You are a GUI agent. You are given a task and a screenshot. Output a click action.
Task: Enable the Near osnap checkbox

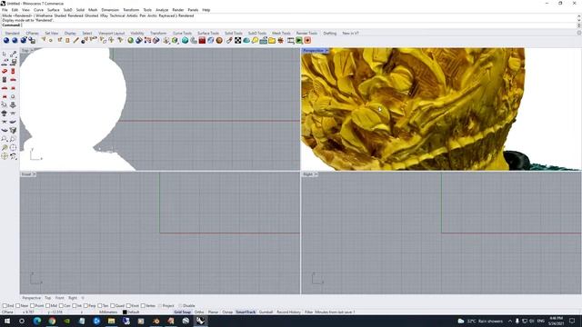(18, 306)
